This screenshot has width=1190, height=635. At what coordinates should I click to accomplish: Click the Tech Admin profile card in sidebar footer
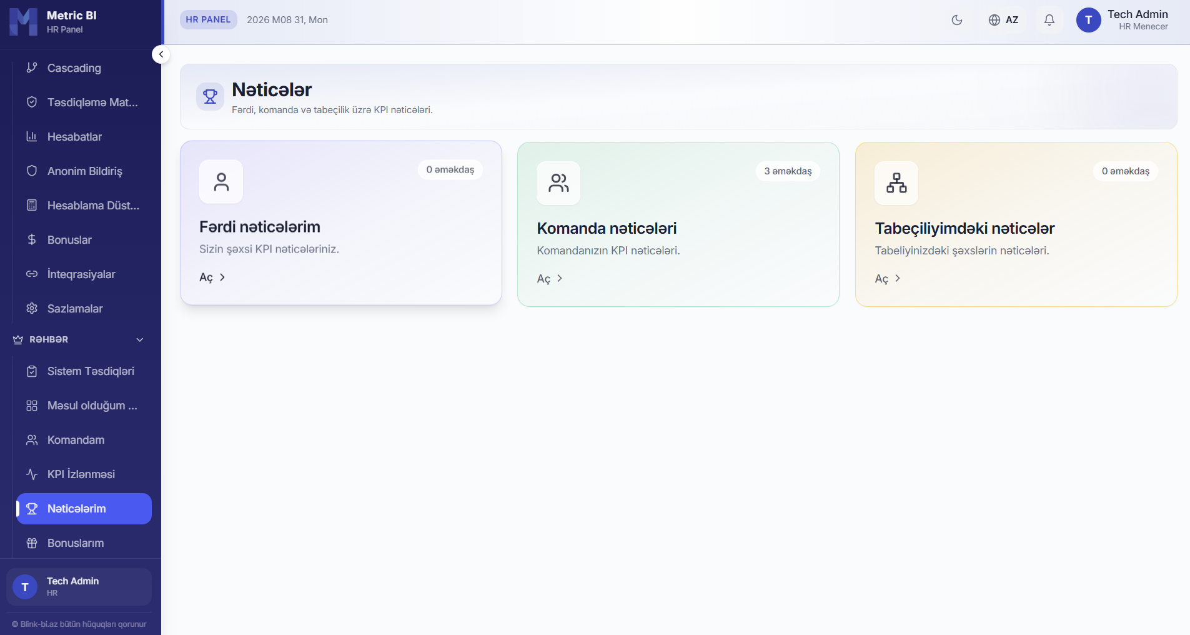point(79,587)
